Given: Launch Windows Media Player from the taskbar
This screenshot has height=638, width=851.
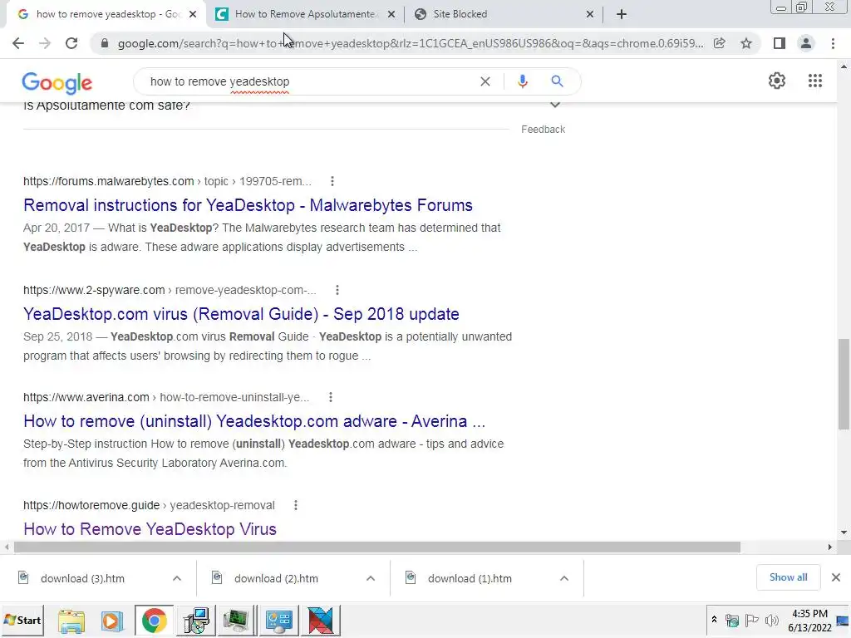Looking at the screenshot, I should 112,620.
